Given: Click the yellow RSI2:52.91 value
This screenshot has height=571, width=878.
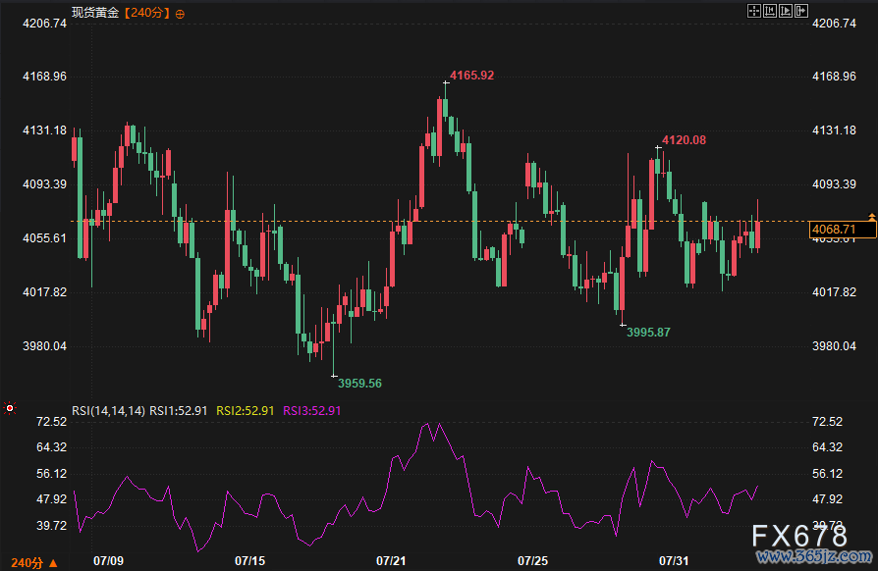Looking at the screenshot, I should click(246, 410).
